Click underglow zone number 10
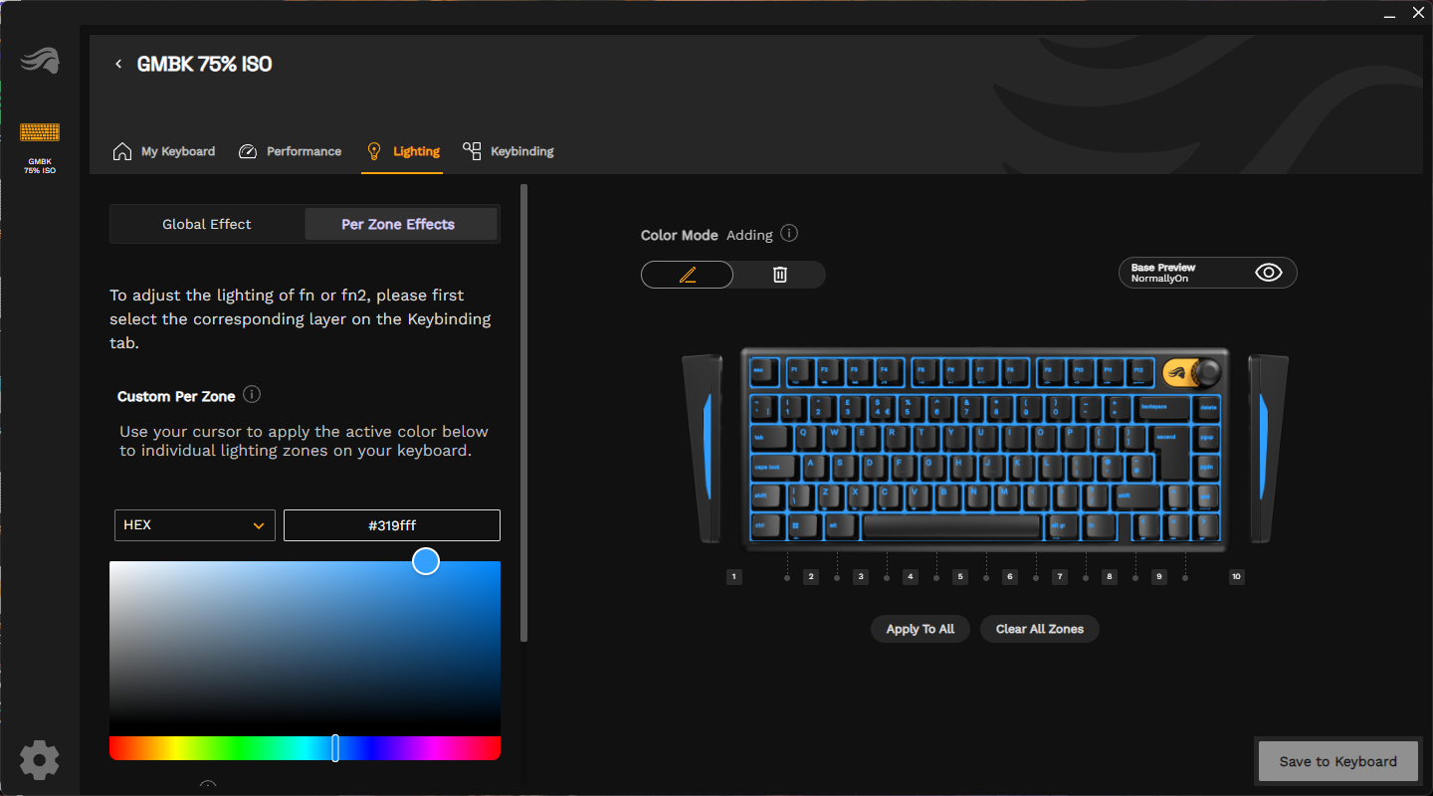This screenshot has height=796, width=1433. click(1237, 576)
